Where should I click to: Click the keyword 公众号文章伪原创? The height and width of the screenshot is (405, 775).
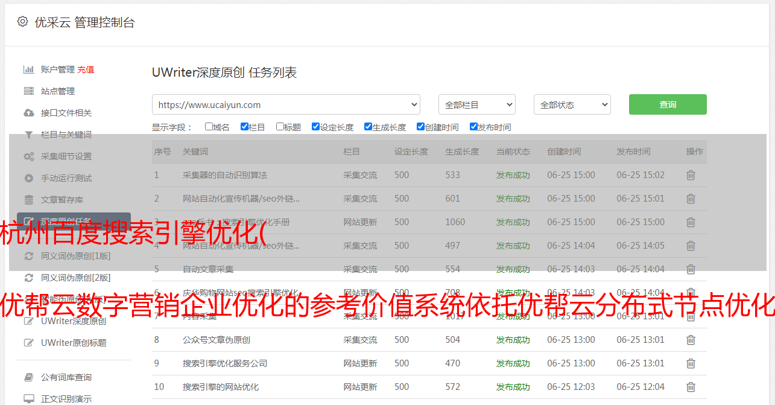217,340
